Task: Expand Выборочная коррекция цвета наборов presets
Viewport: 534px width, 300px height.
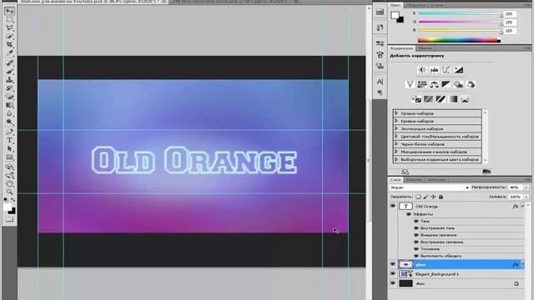Action: pyautogui.click(x=396, y=159)
